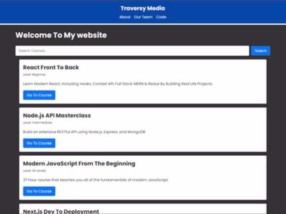Screen dimensions: 286x214
Task: Open the About navigation link
Action: (x=125, y=17)
